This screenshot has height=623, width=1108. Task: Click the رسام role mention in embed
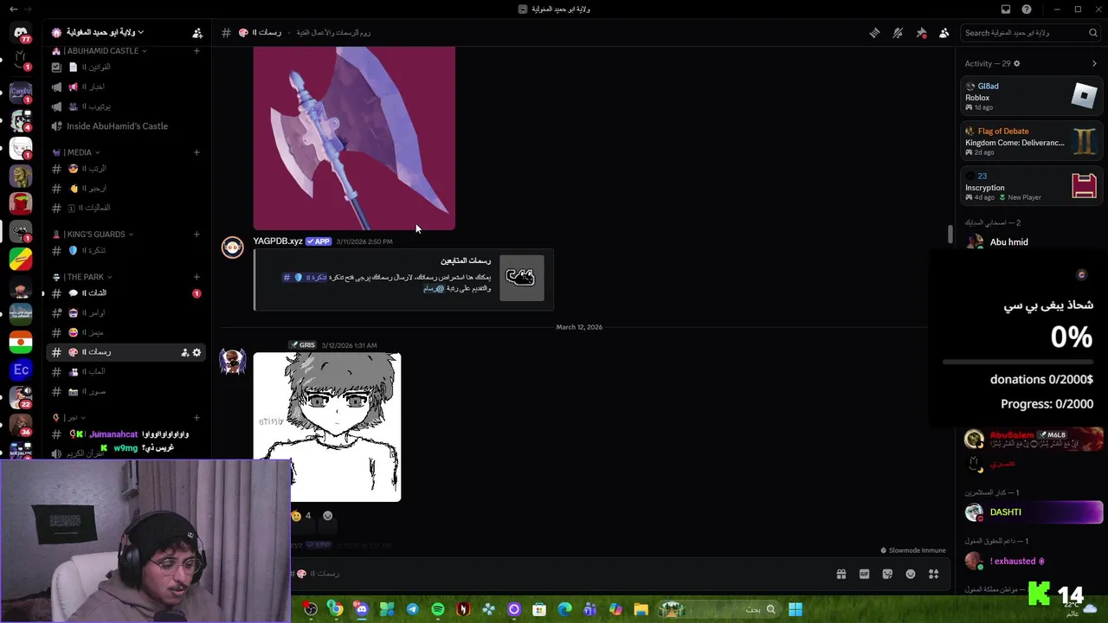tap(434, 288)
